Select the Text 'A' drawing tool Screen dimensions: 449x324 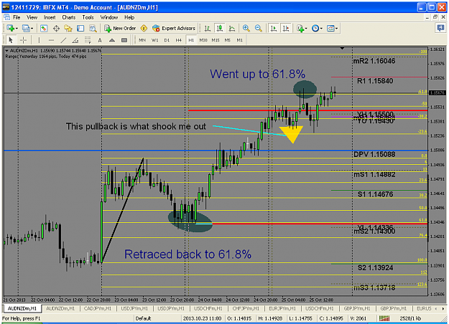click(100, 40)
